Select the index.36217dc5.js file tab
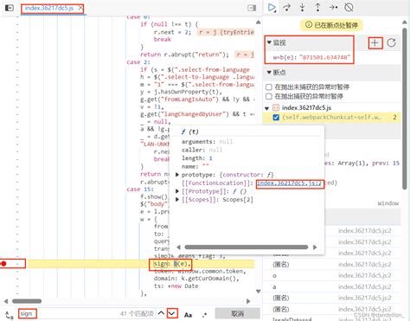410x321 pixels. click(49, 8)
